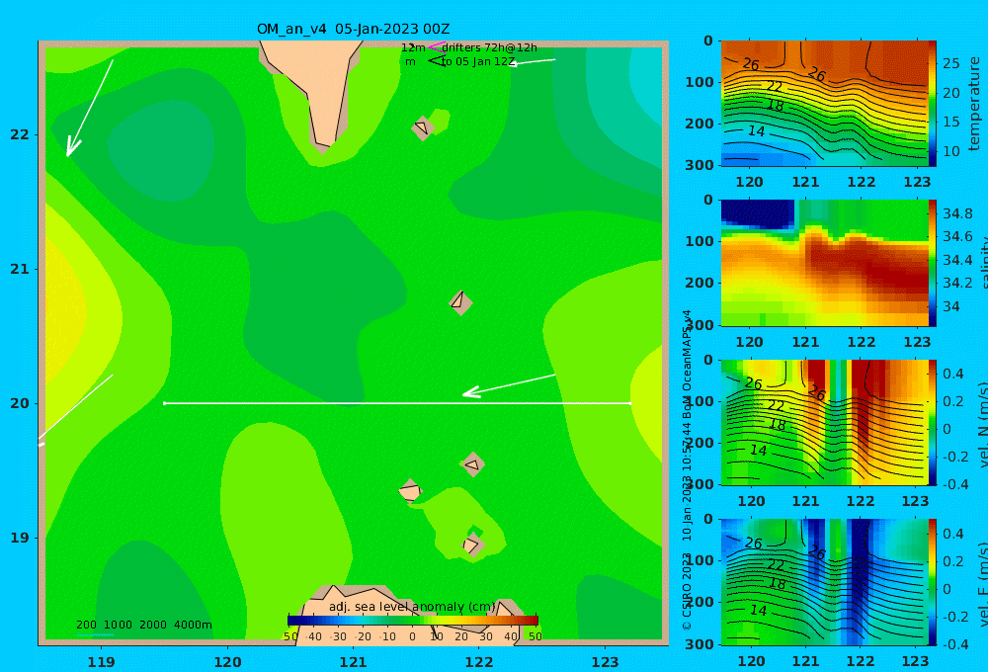The width and height of the screenshot is (988, 672).
Task: Click latitude label 22 on main map
Action: tap(20, 134)
